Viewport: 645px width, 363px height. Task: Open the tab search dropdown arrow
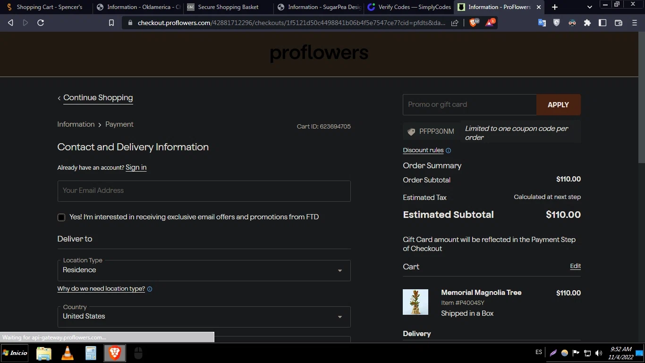pyautogui.click(x=589, y=7)
